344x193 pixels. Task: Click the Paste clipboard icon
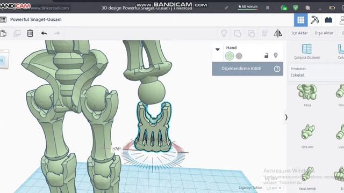[x=3, y=33]
